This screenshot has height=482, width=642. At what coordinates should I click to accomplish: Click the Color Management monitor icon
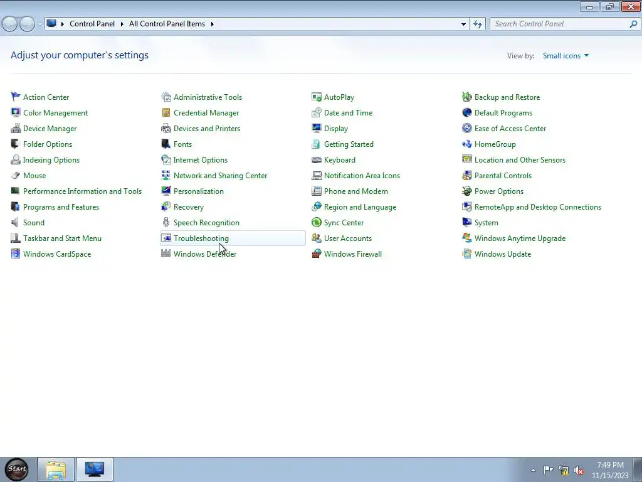coord(16,112)
